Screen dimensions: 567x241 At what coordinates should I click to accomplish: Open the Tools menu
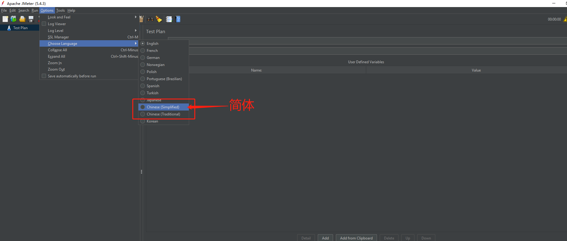[x=60, y=10]
